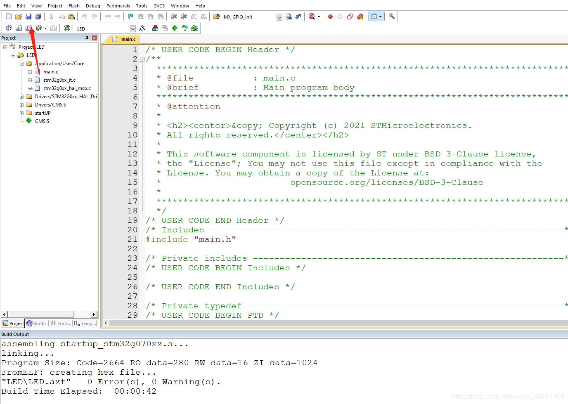Click the Manage Project Items icon
This screenshot has width=568, height=404.
[x=155, y=28]
